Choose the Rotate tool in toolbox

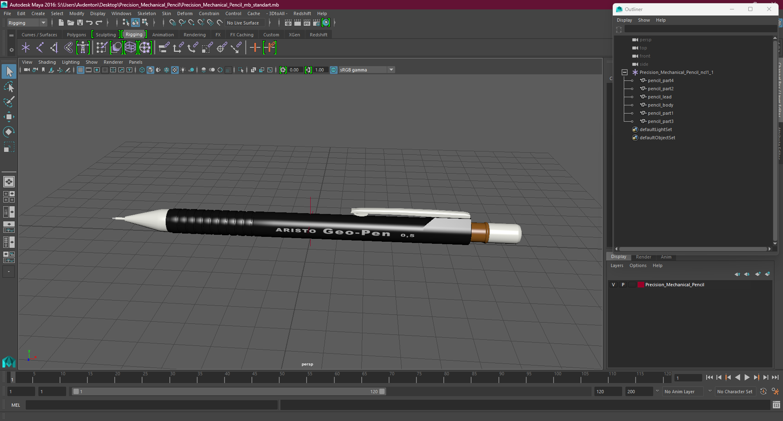(x=9, y=131)
